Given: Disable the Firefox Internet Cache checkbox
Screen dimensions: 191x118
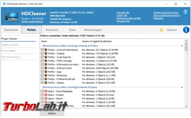Looking at the screenshot, I should click(x=42, y=68).
